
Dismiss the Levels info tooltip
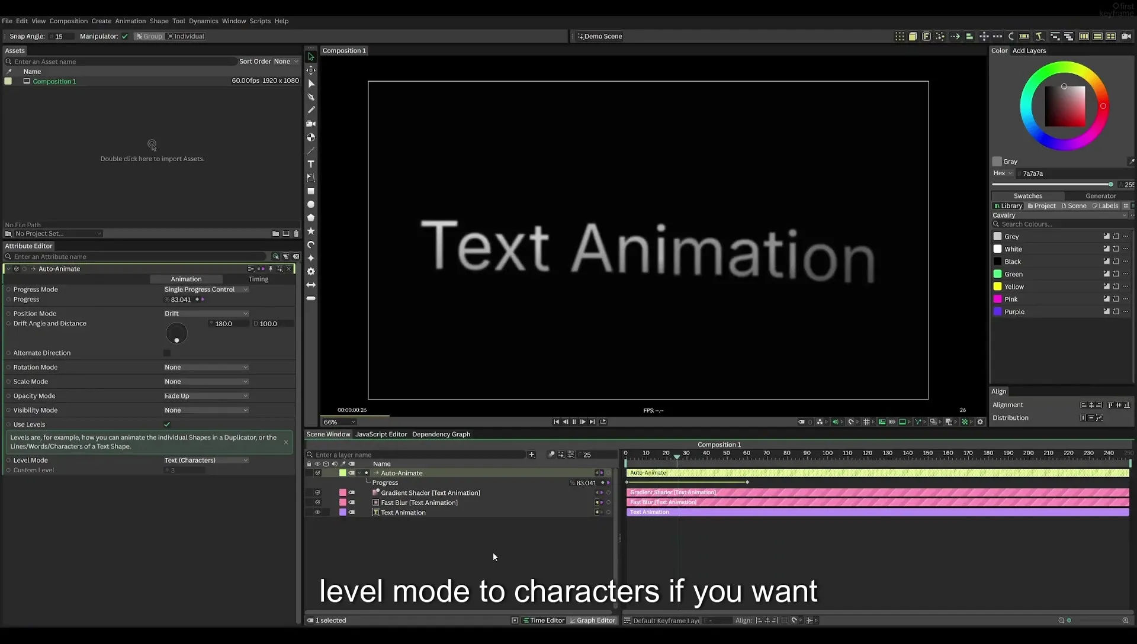[x=286, y=442]
